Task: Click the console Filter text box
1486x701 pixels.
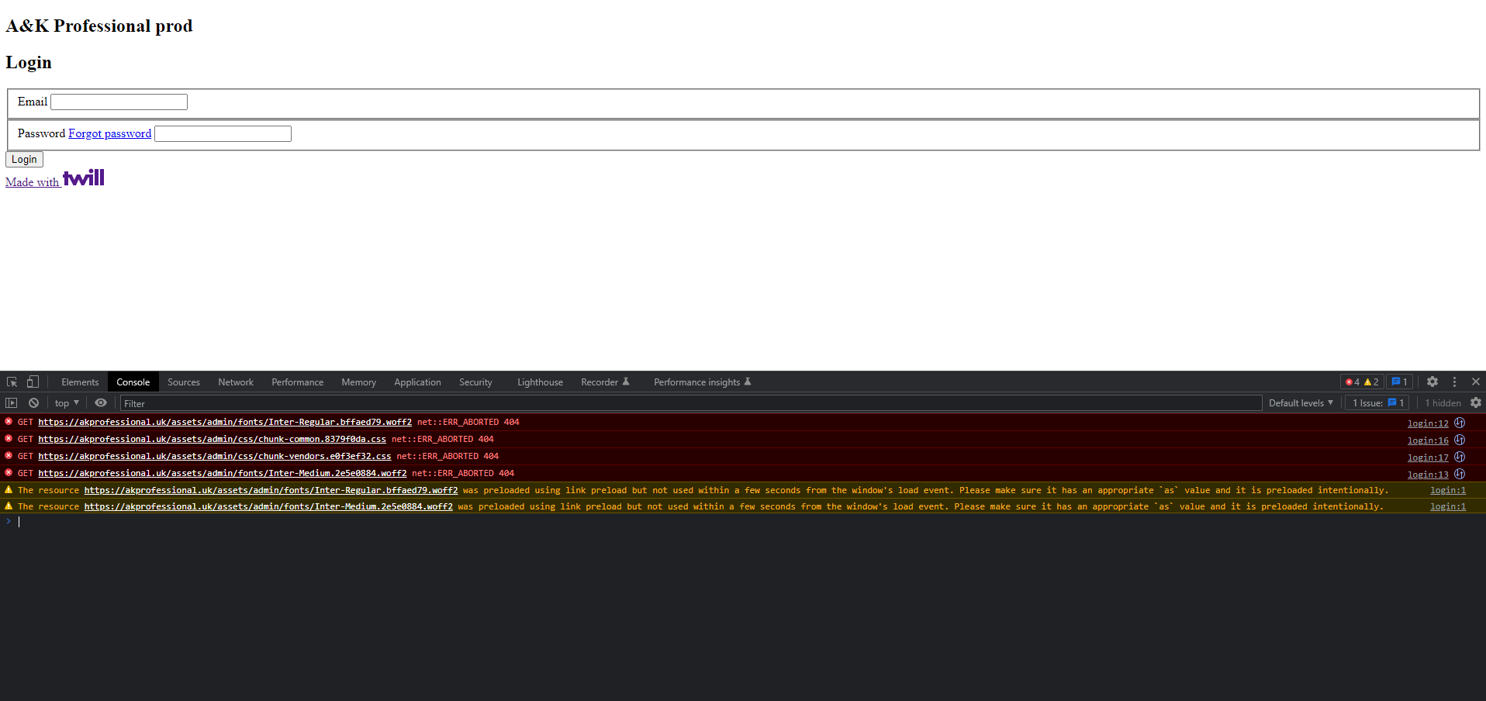Action: [x=690, y=403]
